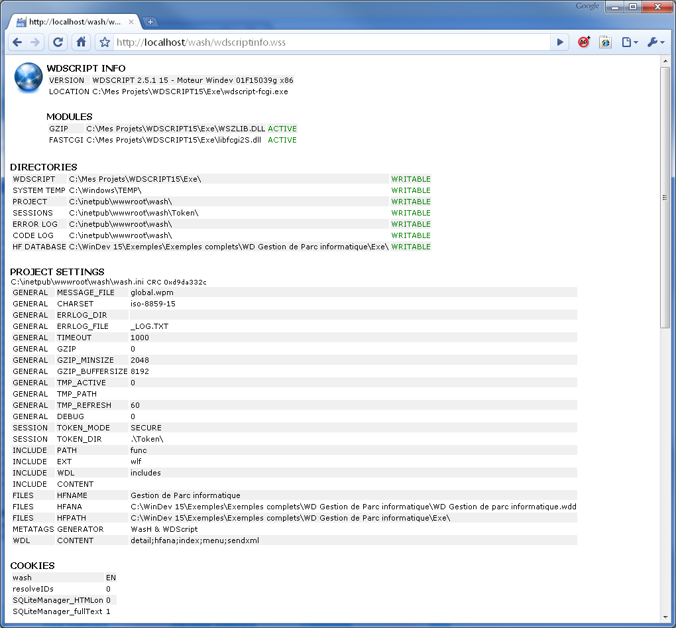This screenshot has height=628, width=676.
Task: Open a new tab with plus button
Action: coord(150,22)
